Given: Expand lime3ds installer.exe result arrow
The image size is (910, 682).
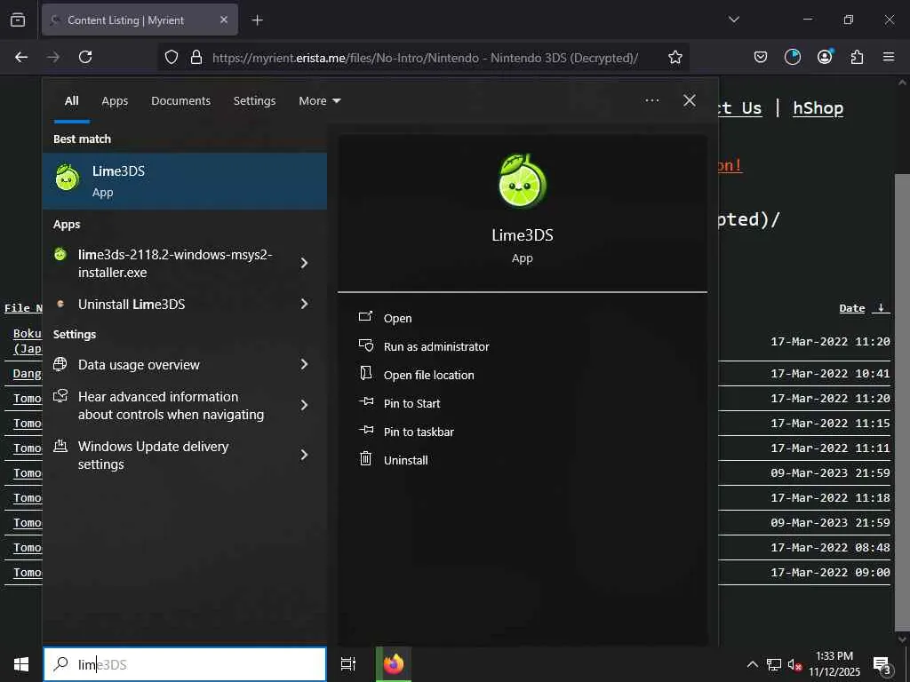Looking at the screenshot, I should (x=304, y=263).
